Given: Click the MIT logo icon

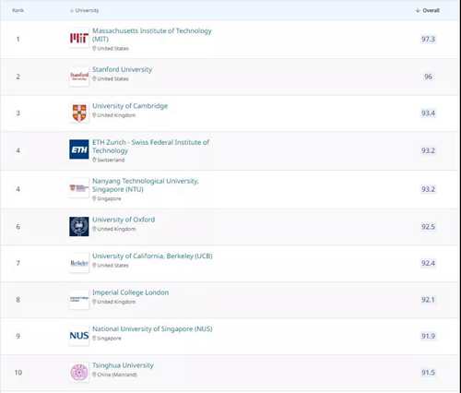Looking at the screenshot, I should (x=79, y=38).
